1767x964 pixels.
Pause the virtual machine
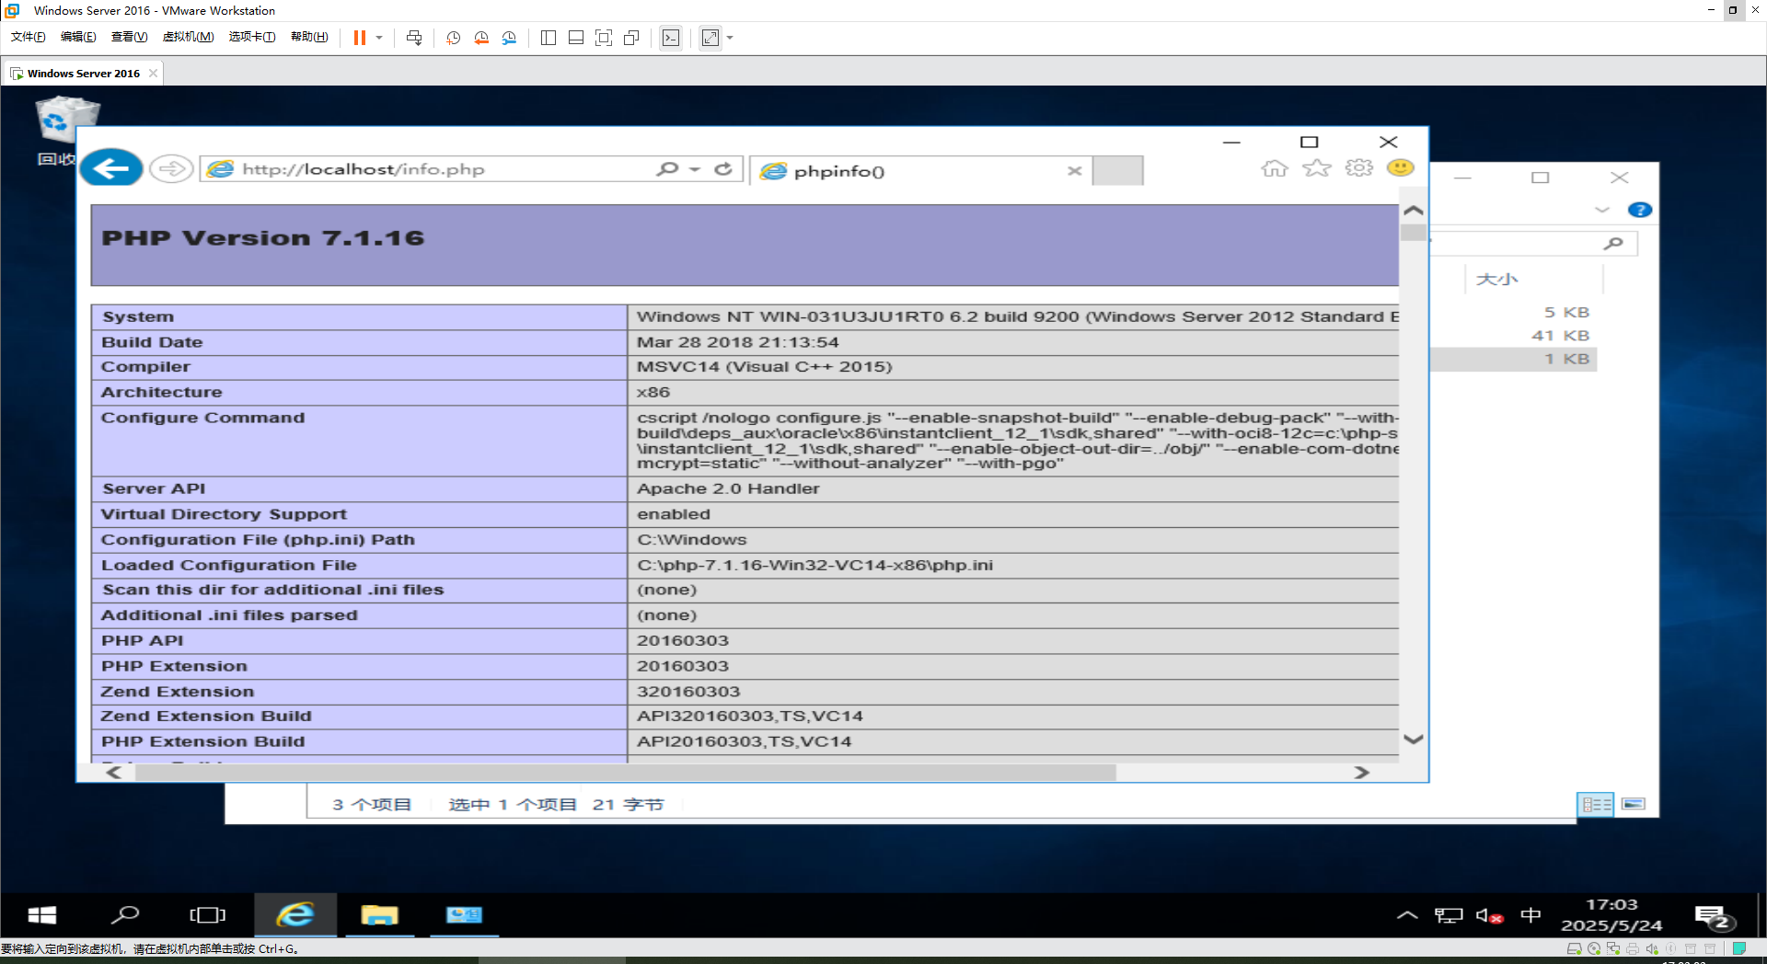tap(360, 38)
